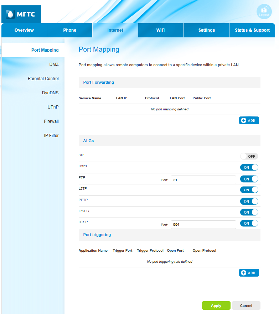Open the Overview tab
Viewport: 279px width, 314px height.
pos(24,30)
